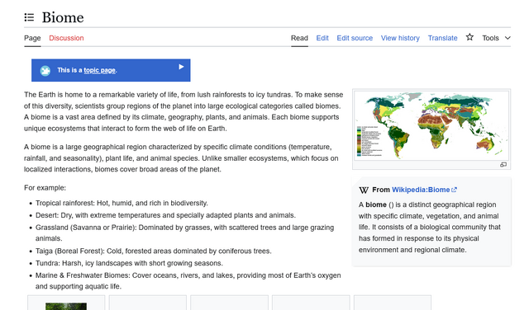Add page to watchlist with star icon
Image resolution: width=529 pixels, height=310 pixels.
(469, 37)
